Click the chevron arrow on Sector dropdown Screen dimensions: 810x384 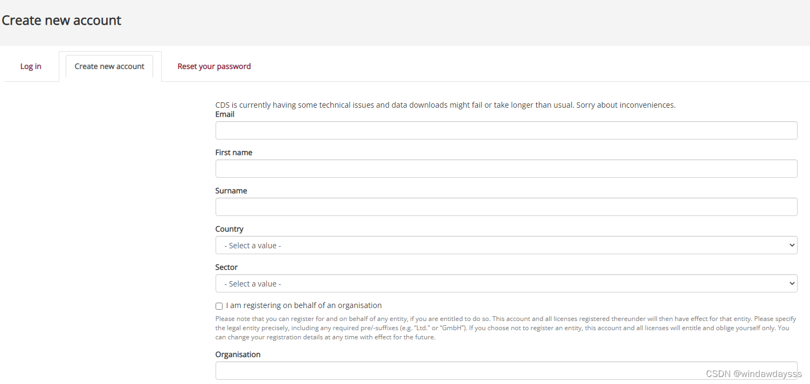(791, 283)
